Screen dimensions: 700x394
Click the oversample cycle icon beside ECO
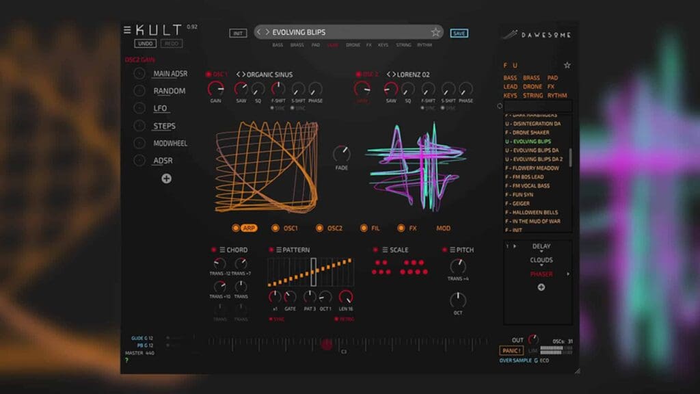point(536,360)
